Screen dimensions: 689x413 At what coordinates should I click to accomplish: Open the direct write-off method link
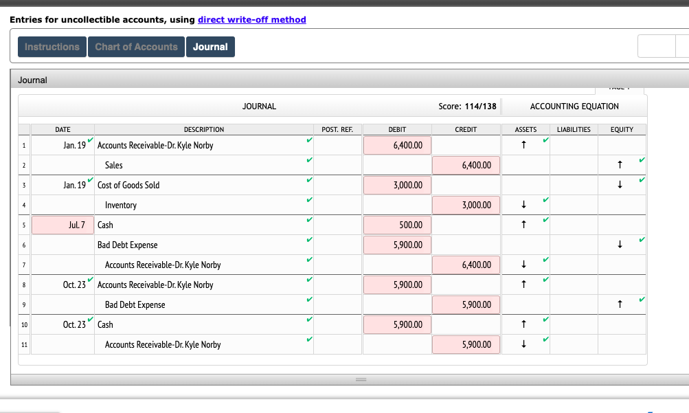click(x=251, y=19)
